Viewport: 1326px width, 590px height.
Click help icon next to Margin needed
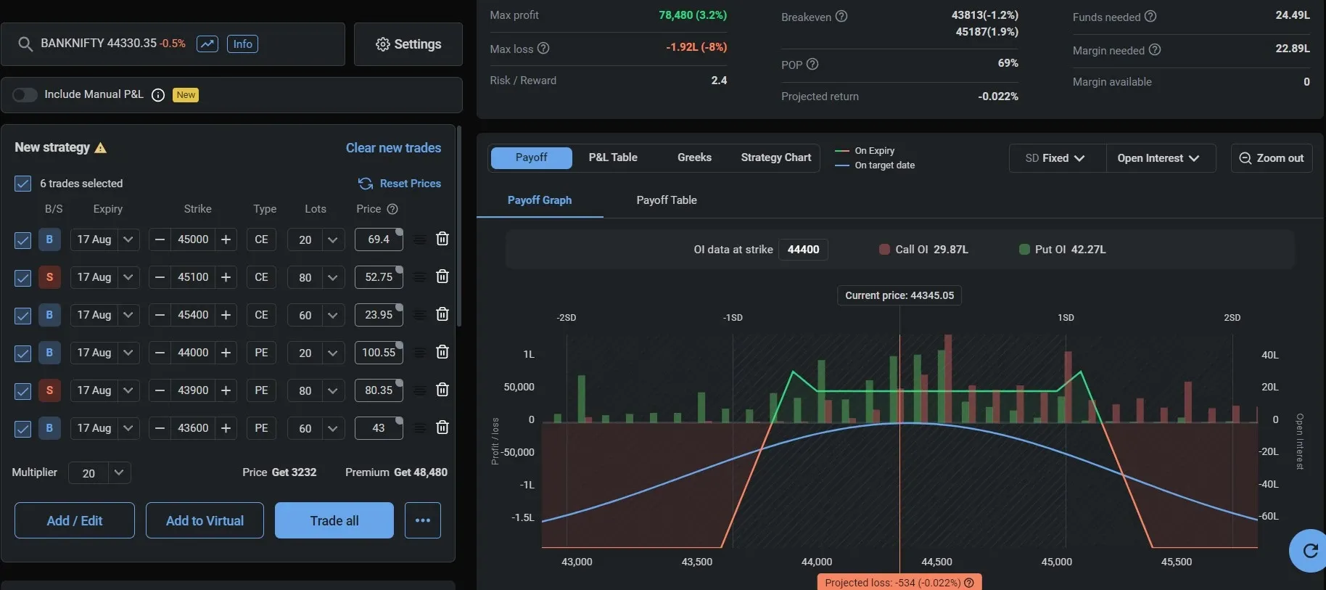1155,49
